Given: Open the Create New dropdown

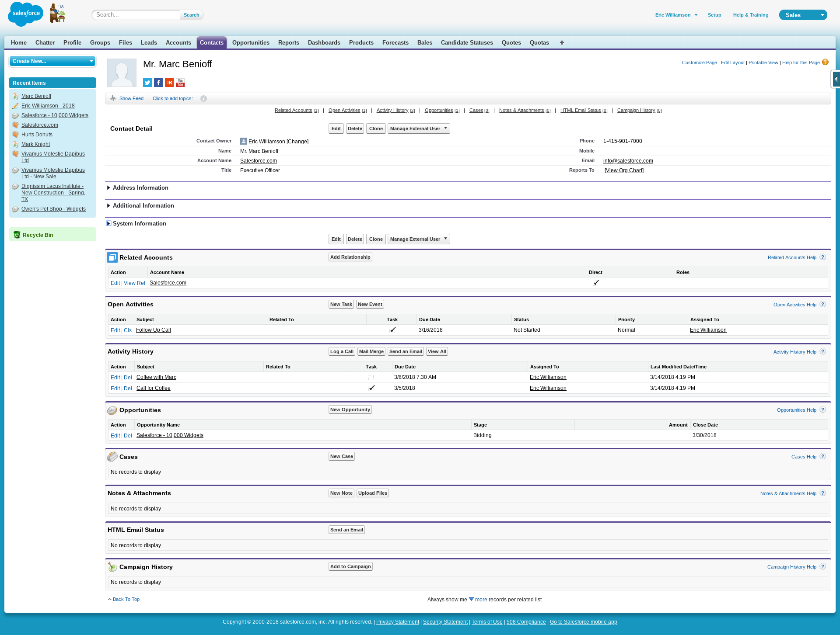Looking at the screenshot, I should click(x=52, y=61).
